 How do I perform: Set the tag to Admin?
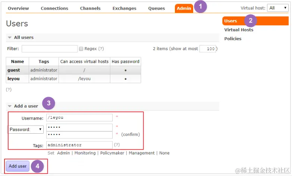coord(63,153)
